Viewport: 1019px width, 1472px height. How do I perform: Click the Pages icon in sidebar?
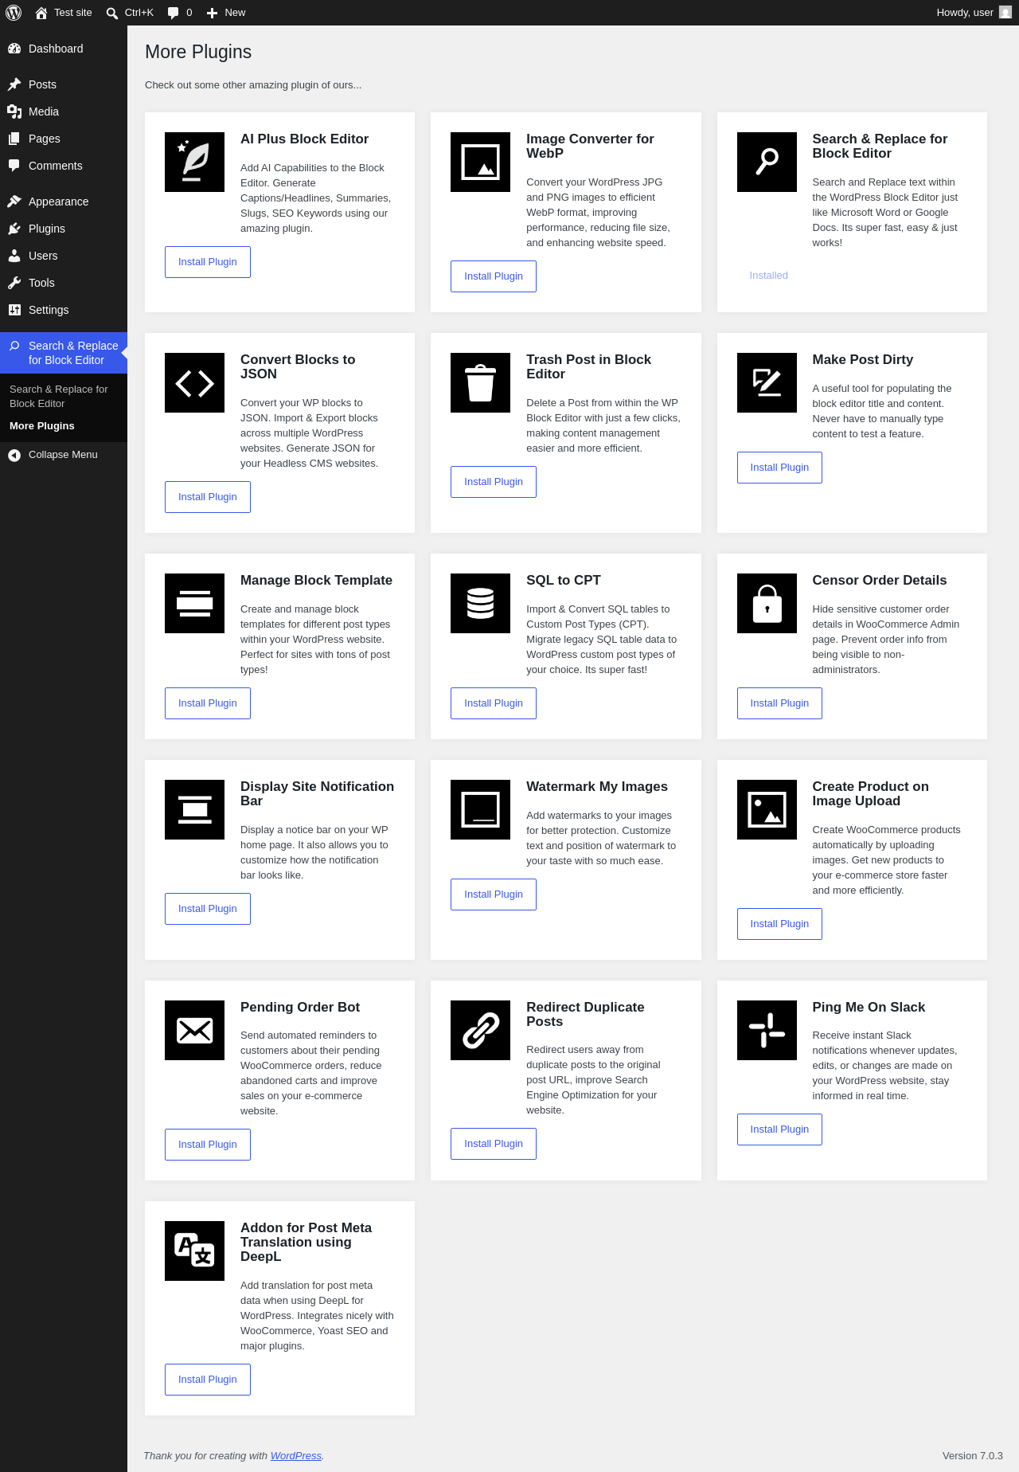click(14, 139)
